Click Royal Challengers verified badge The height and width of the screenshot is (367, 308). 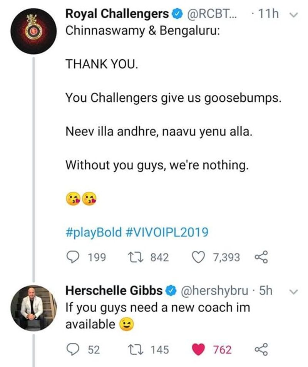pyautogui.click(x=176, y=14)
